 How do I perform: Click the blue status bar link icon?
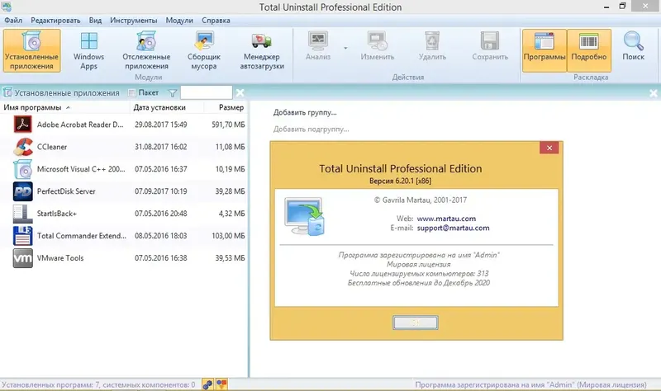(208, 384)
